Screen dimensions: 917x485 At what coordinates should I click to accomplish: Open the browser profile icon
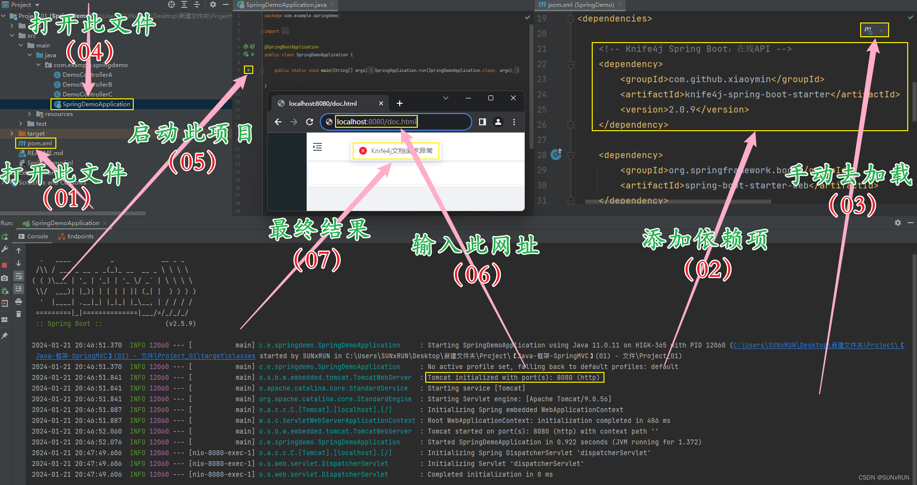(x=498, y=122)
